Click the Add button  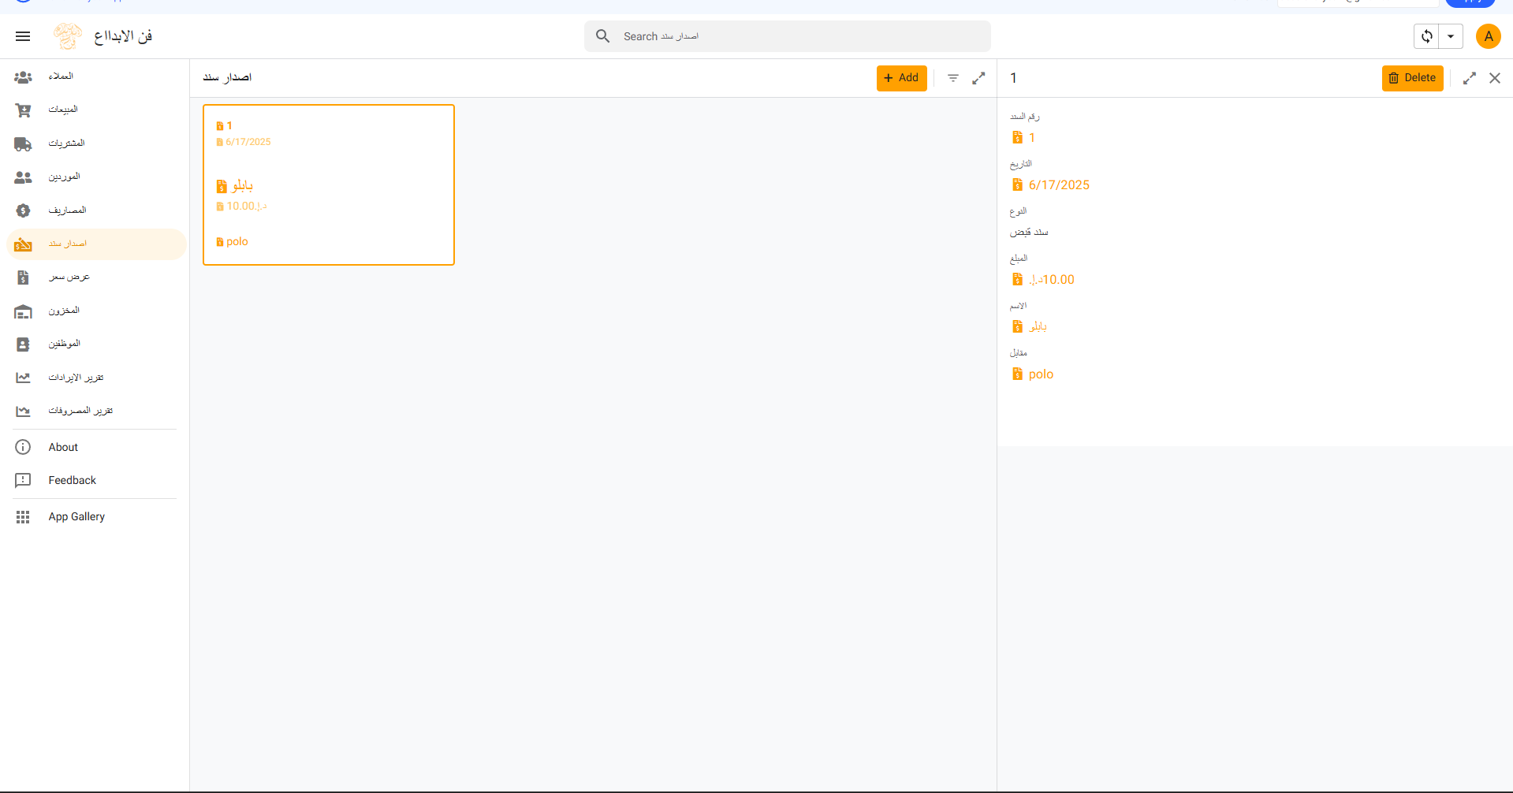(x=901, y=78)
